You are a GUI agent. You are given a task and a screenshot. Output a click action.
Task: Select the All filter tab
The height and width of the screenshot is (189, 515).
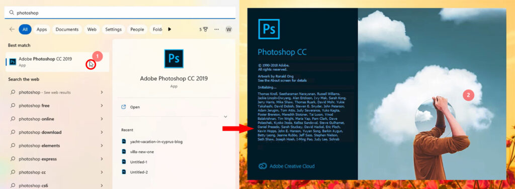(x=25, y=29)
